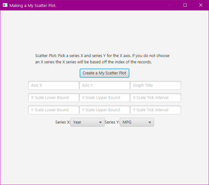Click the X Scale Lower Bound field
The image size is (209, 185).
54,98
